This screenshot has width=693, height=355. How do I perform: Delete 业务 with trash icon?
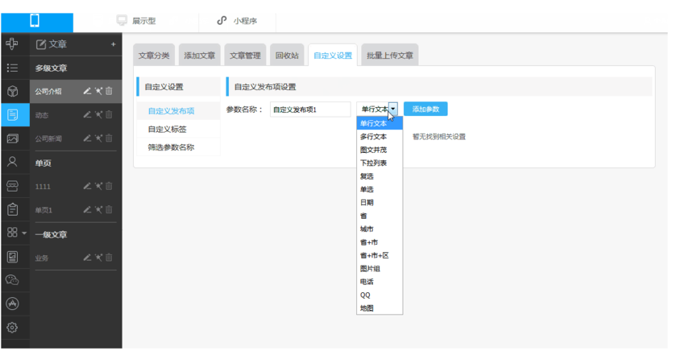[109, 258]
